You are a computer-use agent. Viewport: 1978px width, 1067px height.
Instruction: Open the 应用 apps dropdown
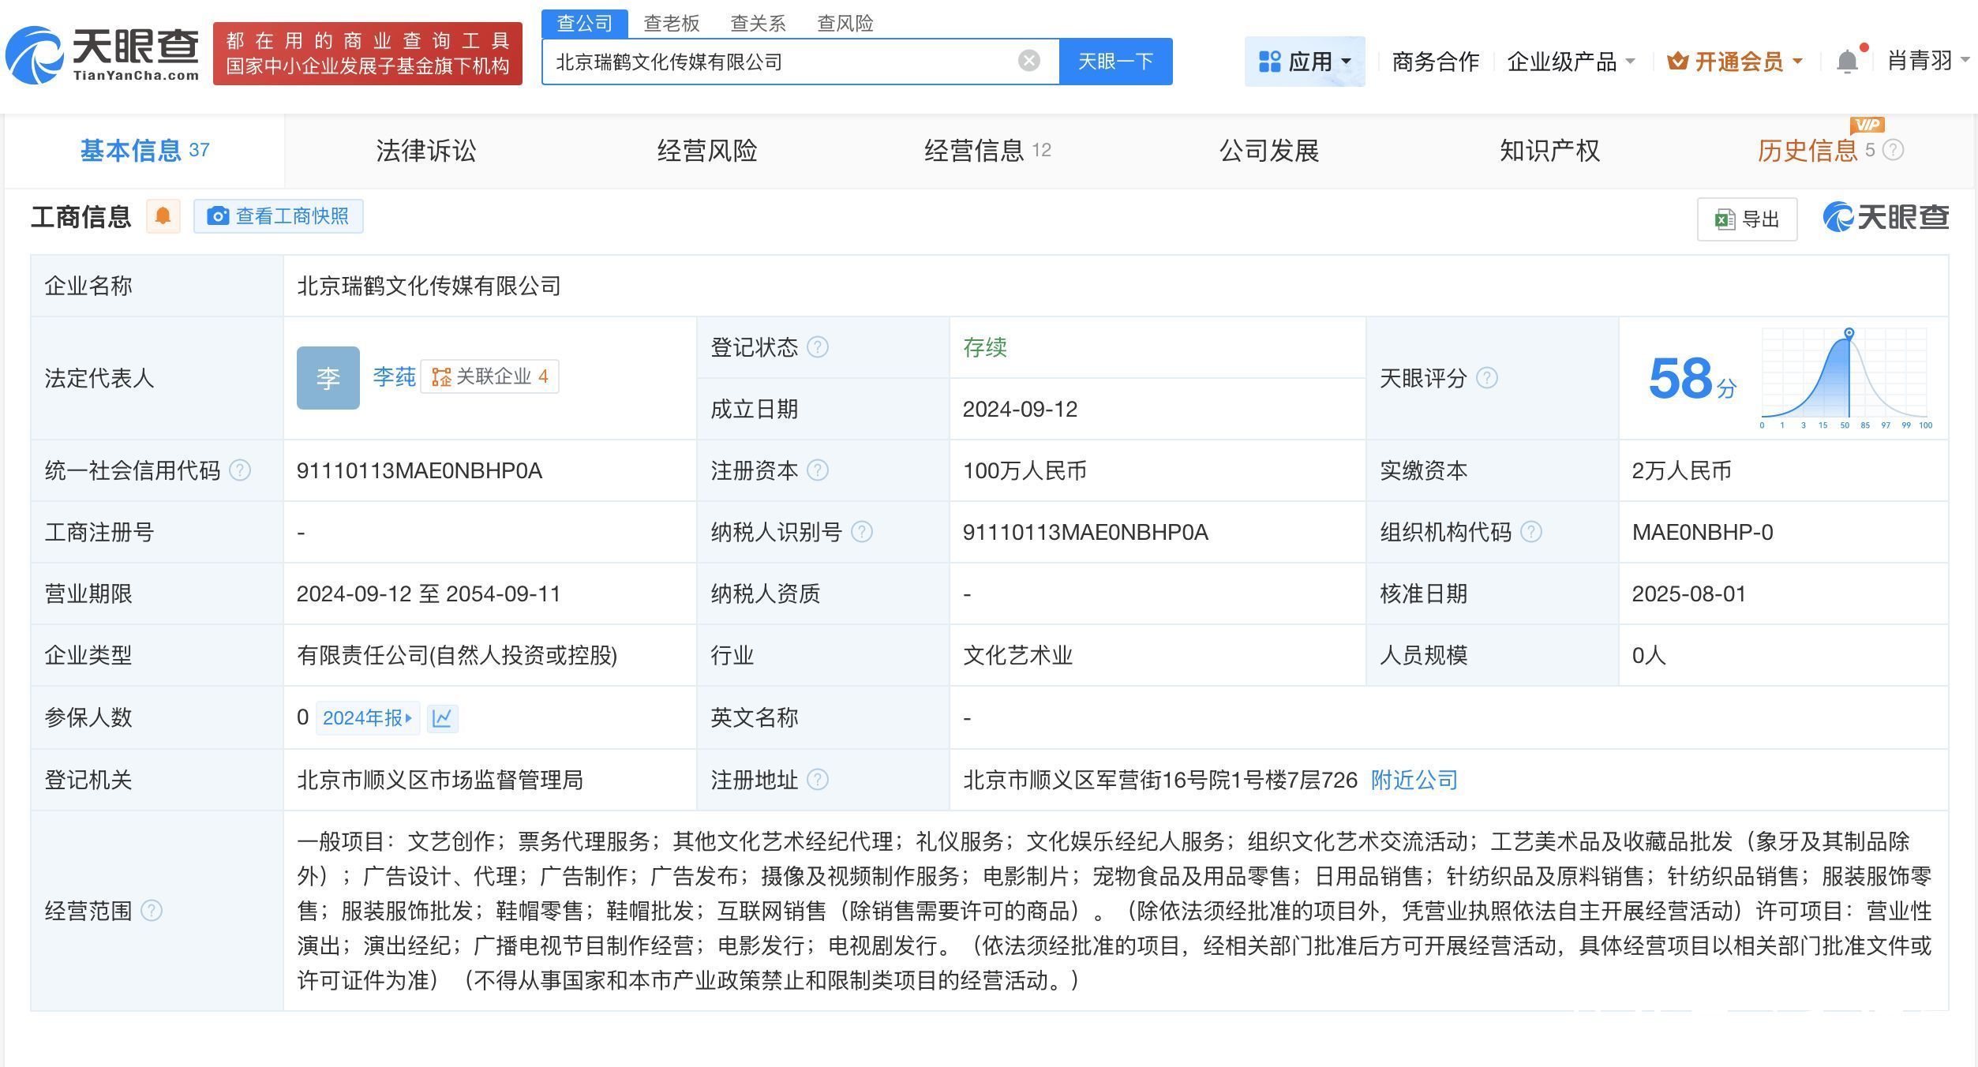pos(1305,61)
